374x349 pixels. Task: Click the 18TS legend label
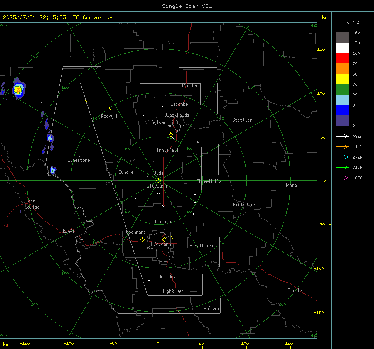click(x=357, y=178)
